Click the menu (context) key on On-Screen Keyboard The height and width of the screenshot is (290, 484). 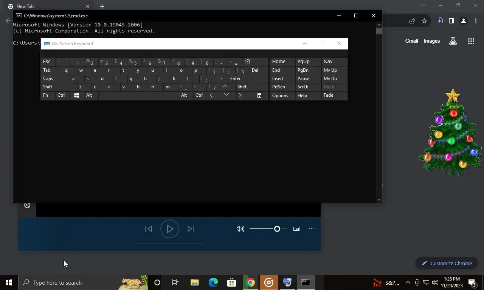(x=259, y=96)
